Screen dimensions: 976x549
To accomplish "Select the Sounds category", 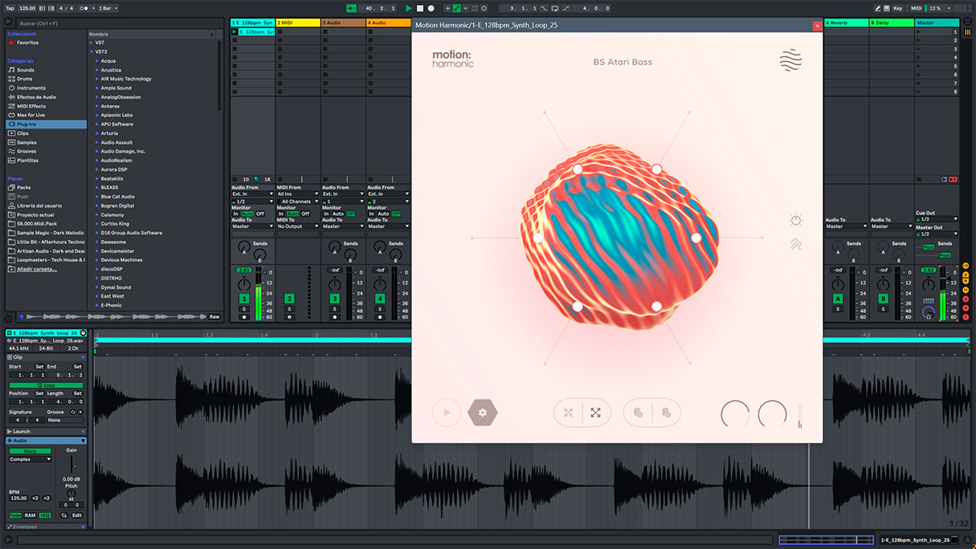I will coord(25,70).
